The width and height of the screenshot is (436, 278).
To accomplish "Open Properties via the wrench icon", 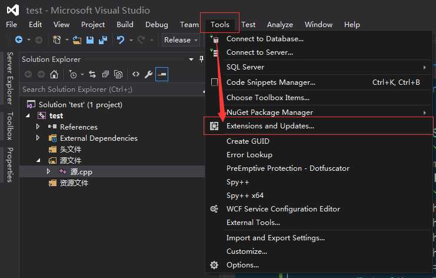I will click(x=148, y=74).
